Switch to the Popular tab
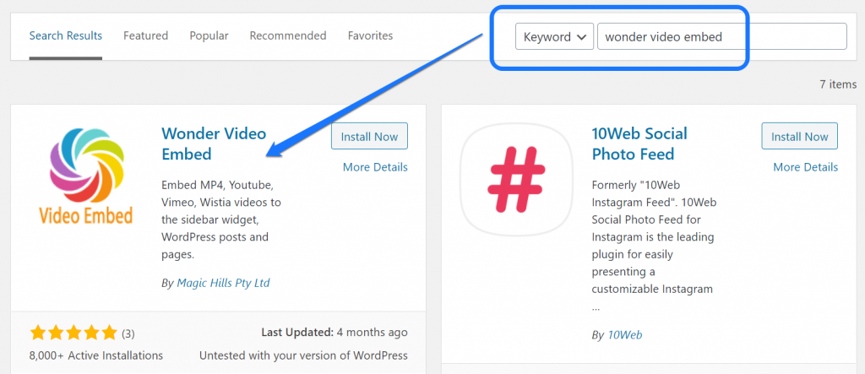Image resolution: width=865 pixels, height=374 pixels. (x=209, y=35)
